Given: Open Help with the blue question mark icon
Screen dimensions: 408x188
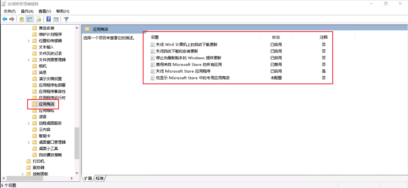Looking at the screenshot, I should 49,19.
